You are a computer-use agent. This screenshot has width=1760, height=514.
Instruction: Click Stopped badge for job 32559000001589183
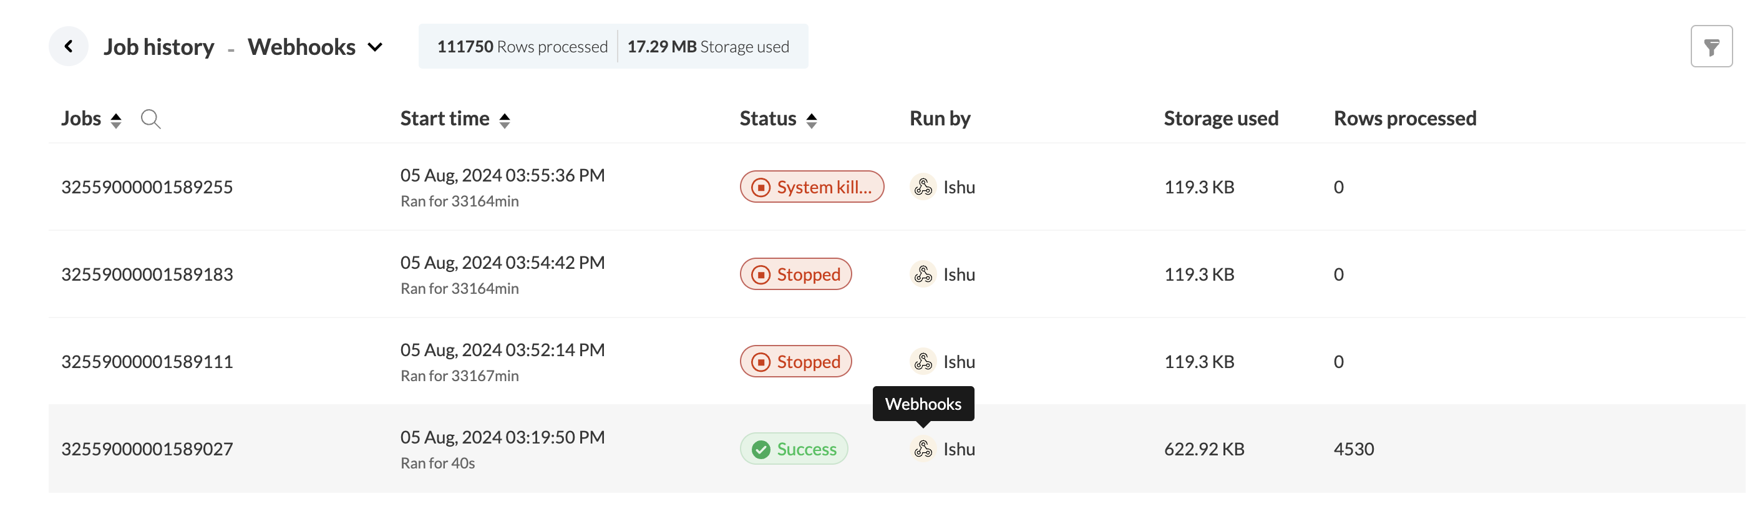pos(795,274)
